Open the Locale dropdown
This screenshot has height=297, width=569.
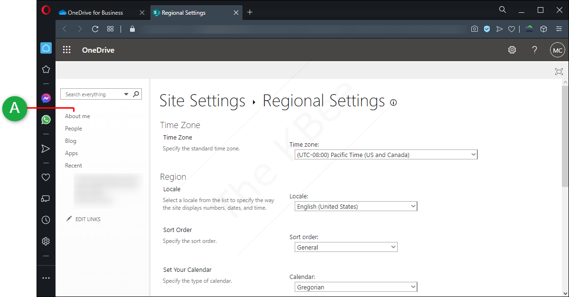[356, 206]
